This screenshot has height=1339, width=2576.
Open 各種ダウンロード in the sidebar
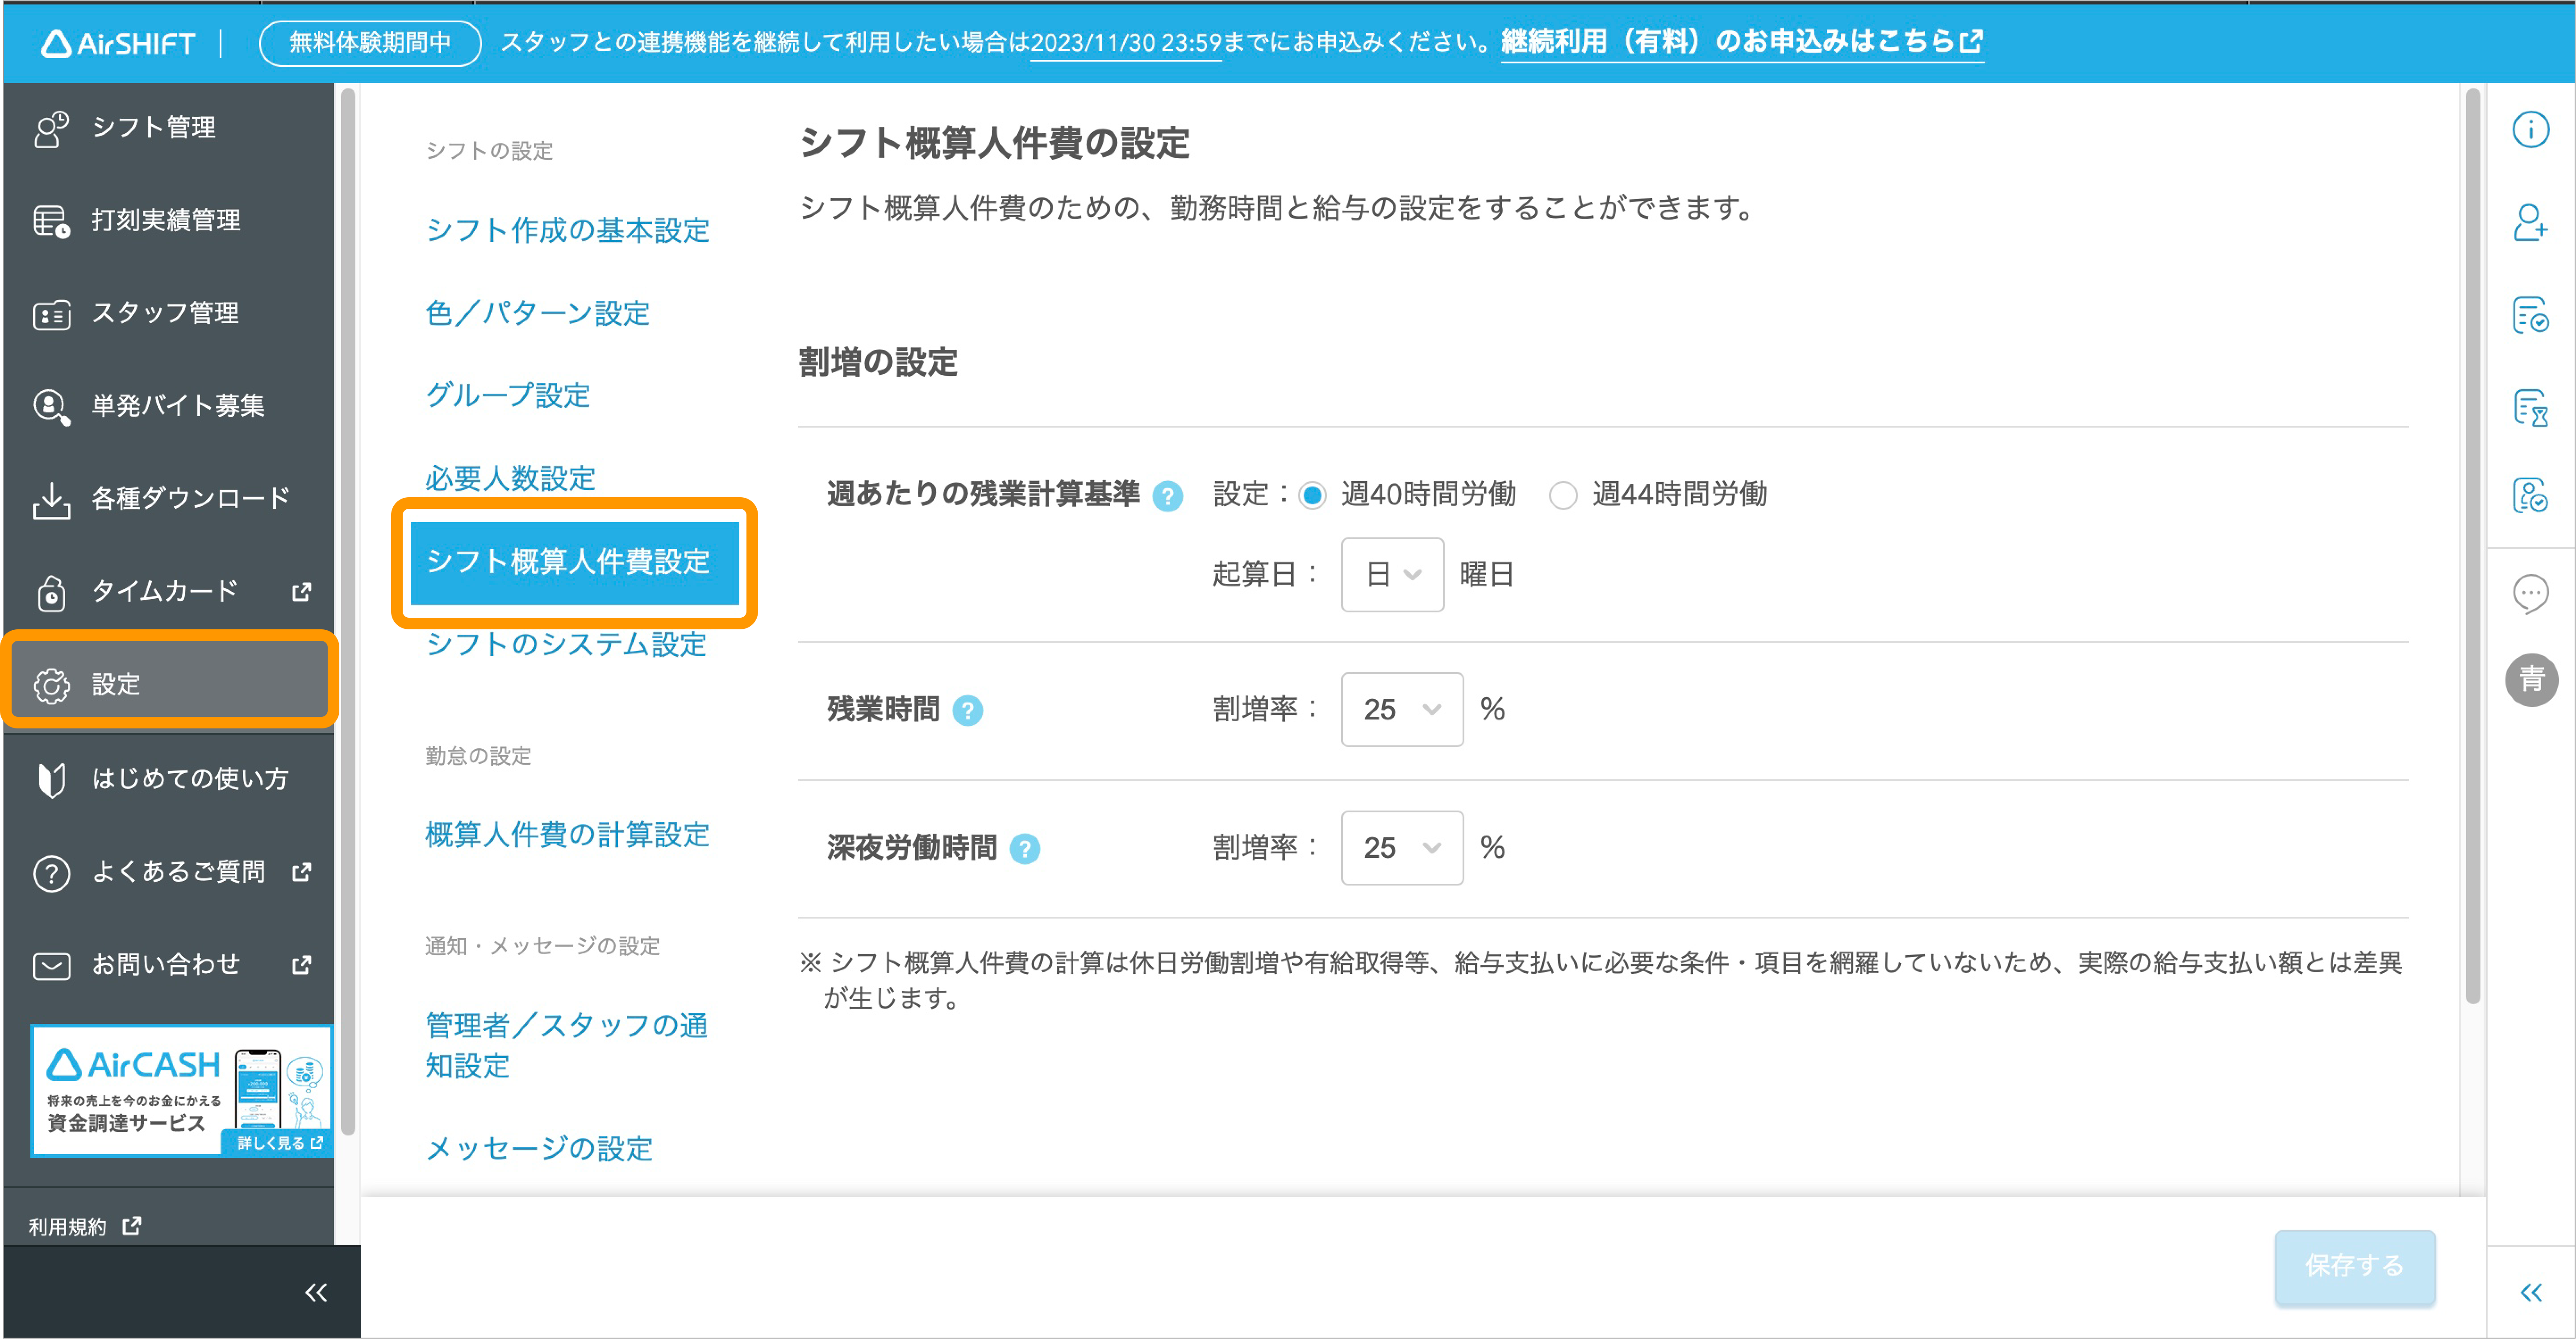pyautogui.click(x=168, y=498)
